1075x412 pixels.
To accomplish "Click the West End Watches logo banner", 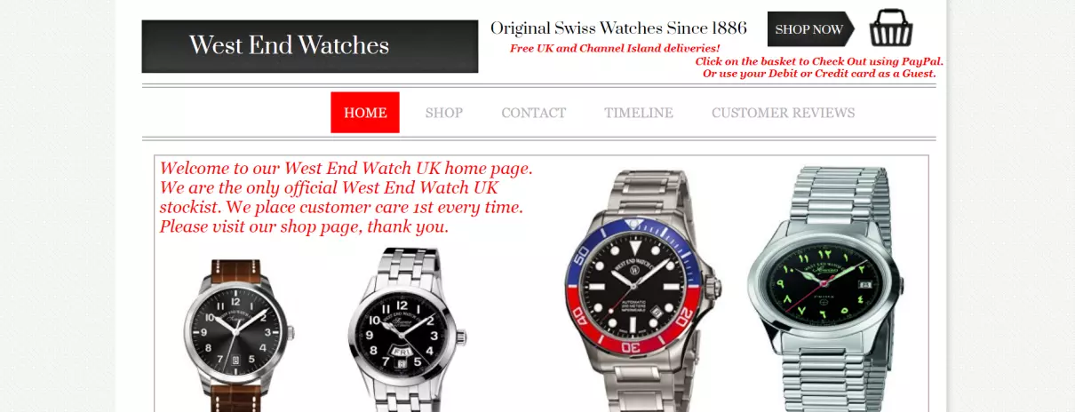I will pyautogui.click(x=309, y=46).
